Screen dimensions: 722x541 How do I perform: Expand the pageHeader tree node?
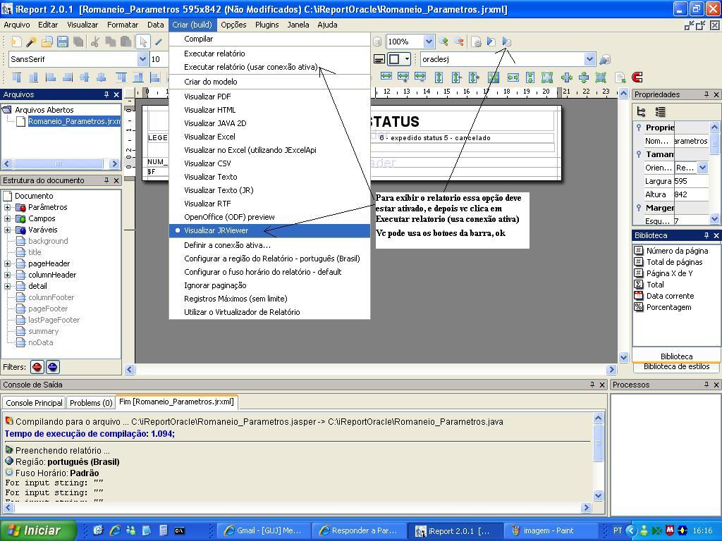[7, 263]
